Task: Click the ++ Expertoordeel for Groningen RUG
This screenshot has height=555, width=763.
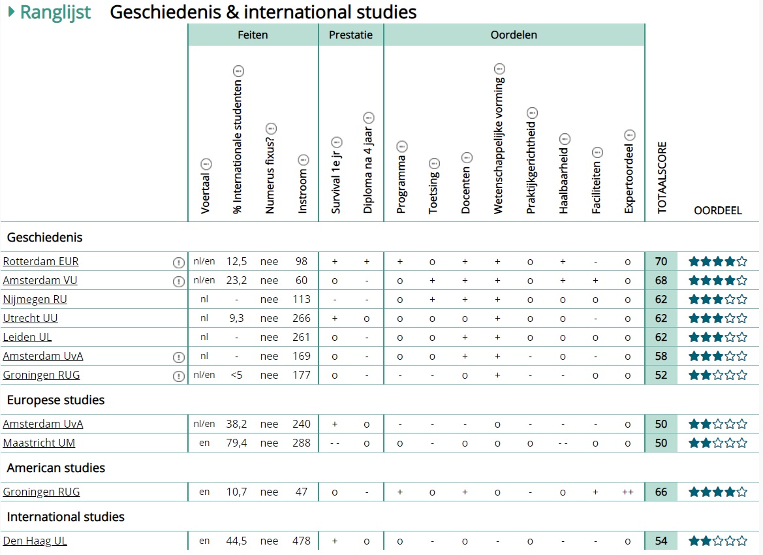Action: [628, 492]
